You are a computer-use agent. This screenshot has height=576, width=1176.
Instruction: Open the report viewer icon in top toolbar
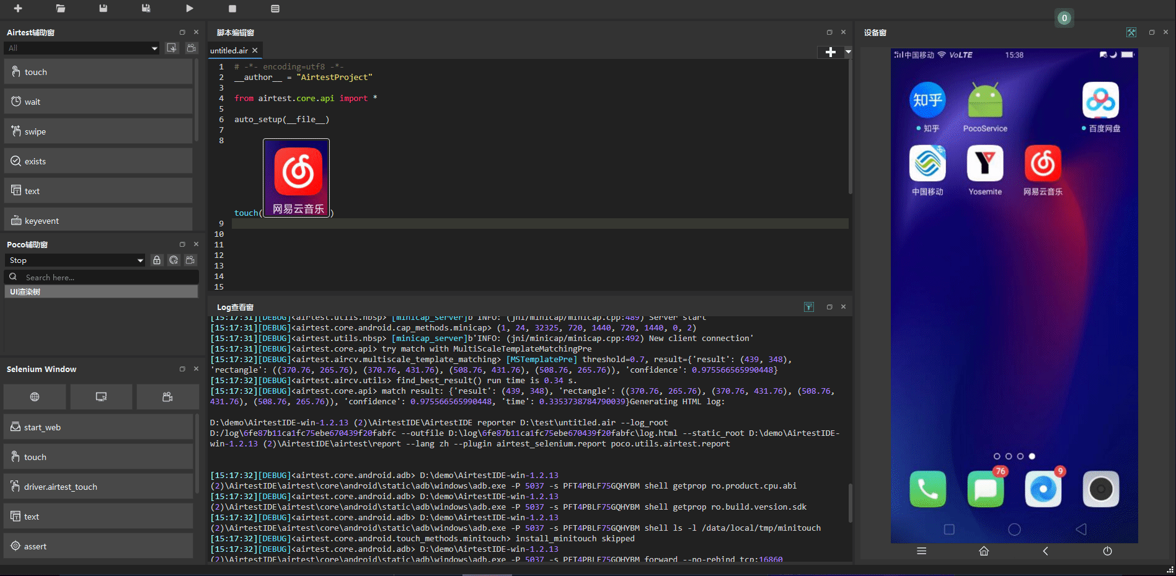275,9
